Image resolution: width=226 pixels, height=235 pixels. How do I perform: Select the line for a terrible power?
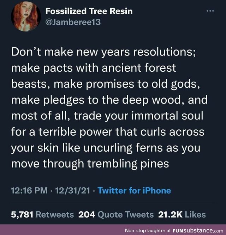pos(108,132)
